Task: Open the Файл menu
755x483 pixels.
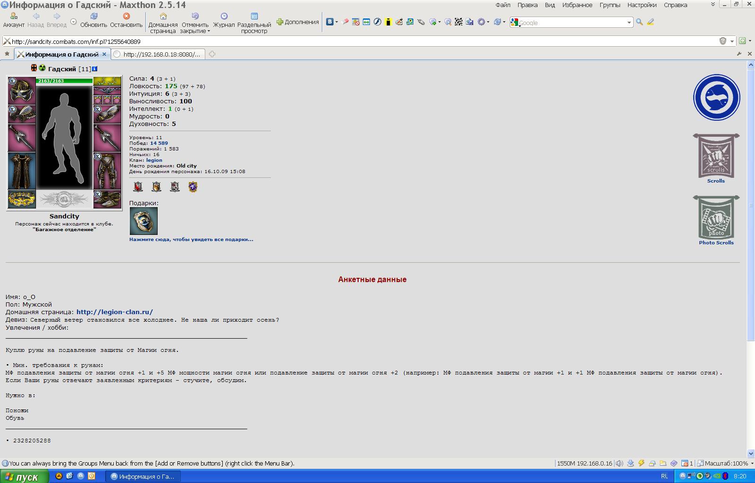Action: coord(503,5)
